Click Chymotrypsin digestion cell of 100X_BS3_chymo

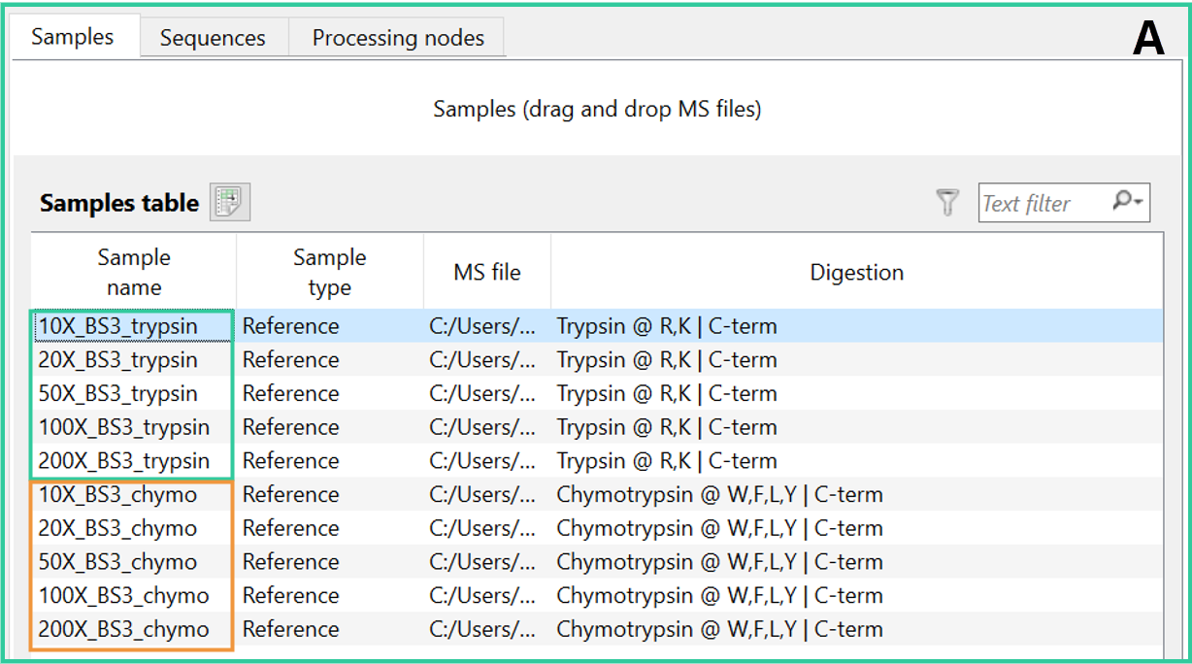tap(719, 596)
